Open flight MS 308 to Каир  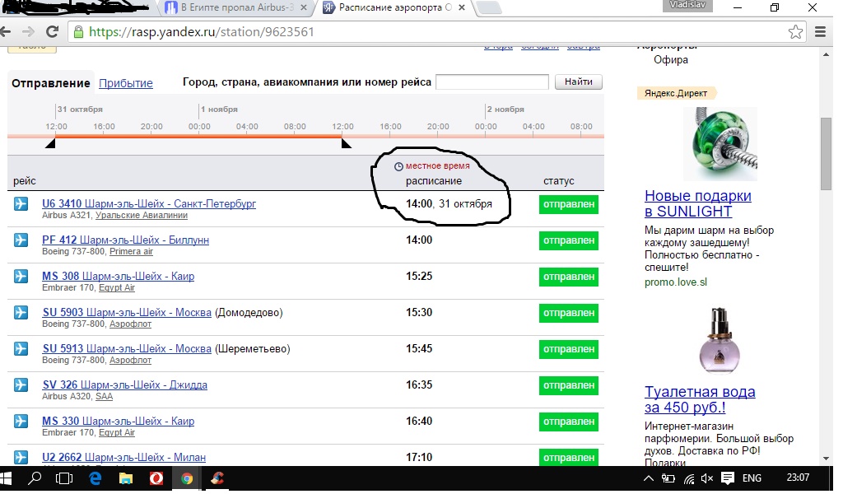(x=119, y=277)
